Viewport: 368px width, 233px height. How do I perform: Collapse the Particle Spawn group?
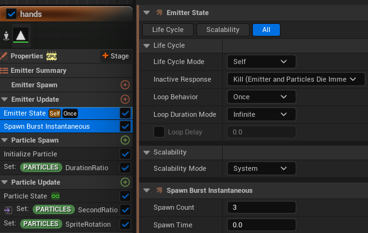(4, 140)
